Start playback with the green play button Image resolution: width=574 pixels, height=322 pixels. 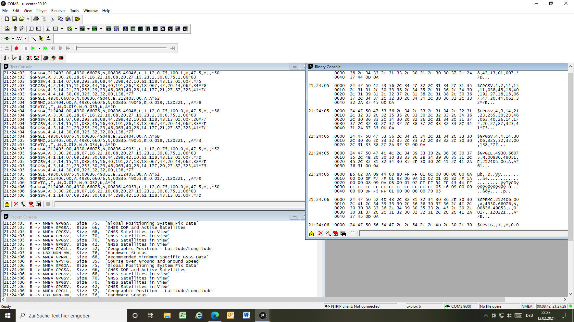pos(33,48)
